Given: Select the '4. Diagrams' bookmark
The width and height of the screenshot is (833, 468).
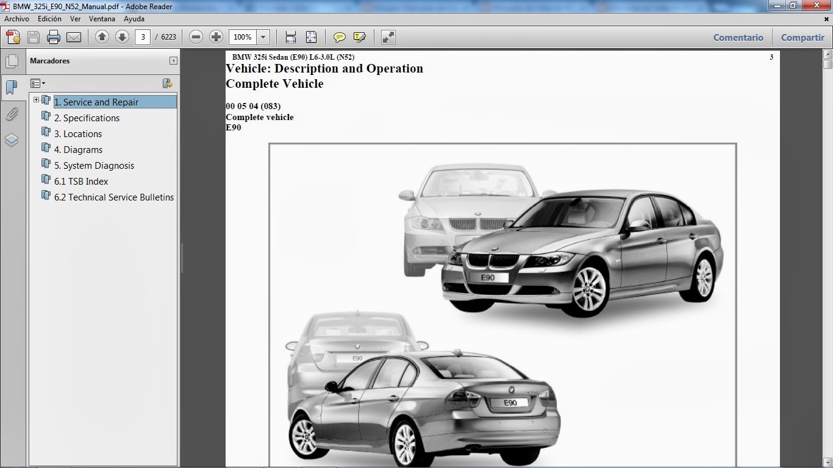Looking at the screenshot, I should coord(78,150).
